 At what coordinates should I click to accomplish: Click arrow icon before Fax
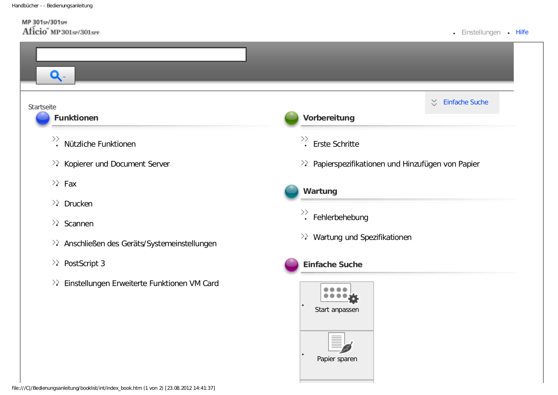pyautogui.click(x=56, y=183)
